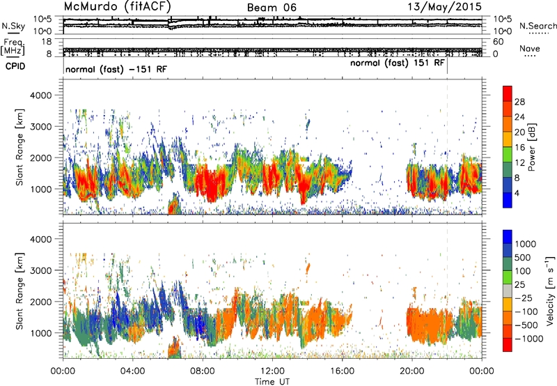Click the '-1000' velocity scale value

tap(528, 339)
